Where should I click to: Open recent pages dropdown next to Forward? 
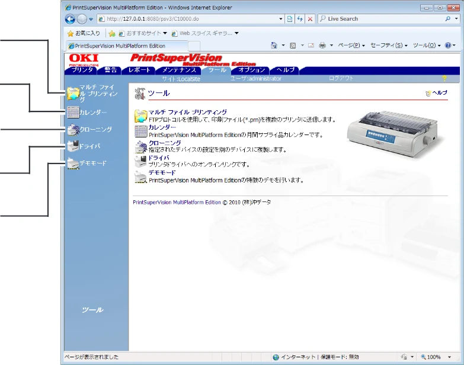point(91,19)
